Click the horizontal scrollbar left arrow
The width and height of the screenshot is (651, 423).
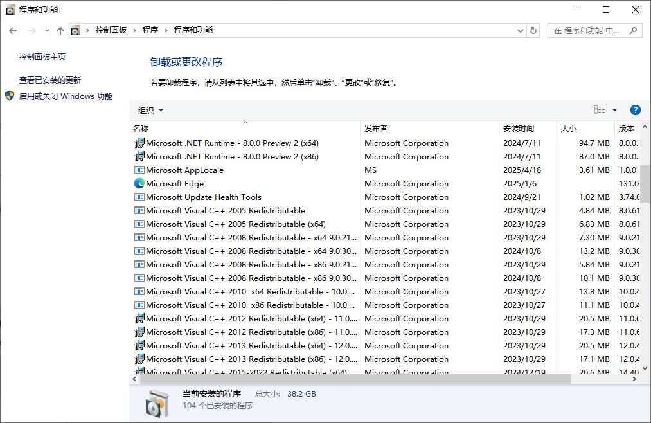[134, 379]
